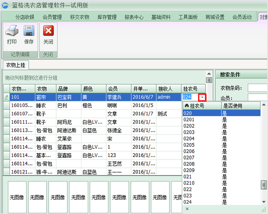The height and width of the screenshot is (214, 268).
Task: Click the 衣物条码 input field
Action: [258, 88]
